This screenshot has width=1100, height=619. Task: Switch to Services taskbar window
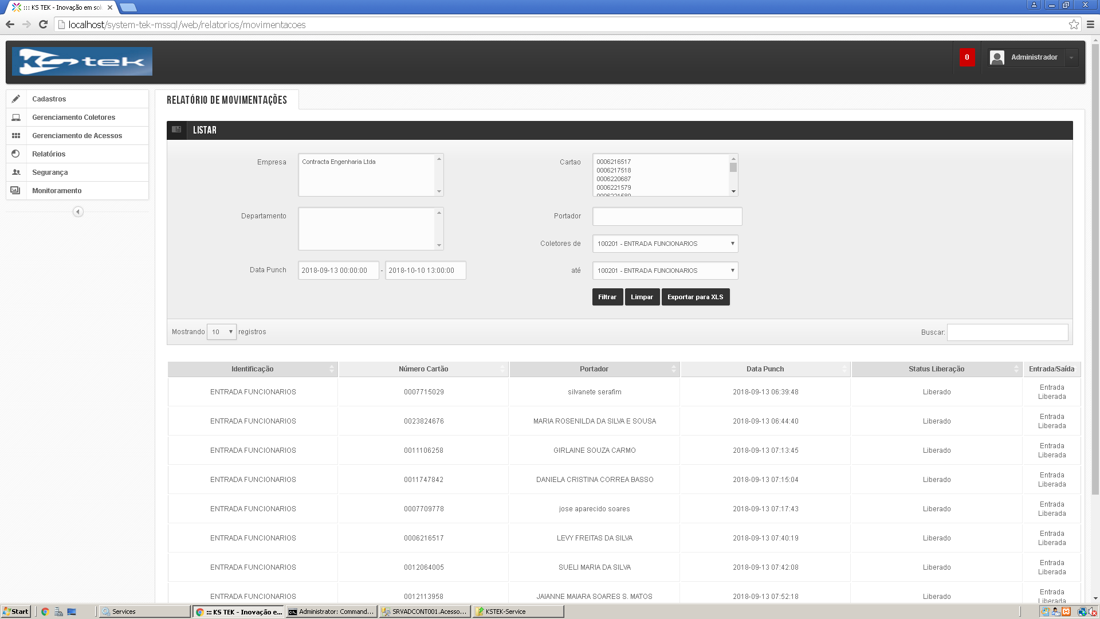144,612
